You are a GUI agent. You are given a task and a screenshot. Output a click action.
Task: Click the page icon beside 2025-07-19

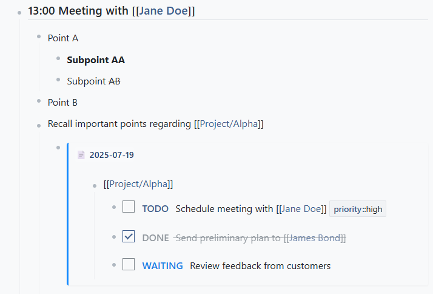click(81, 155)
